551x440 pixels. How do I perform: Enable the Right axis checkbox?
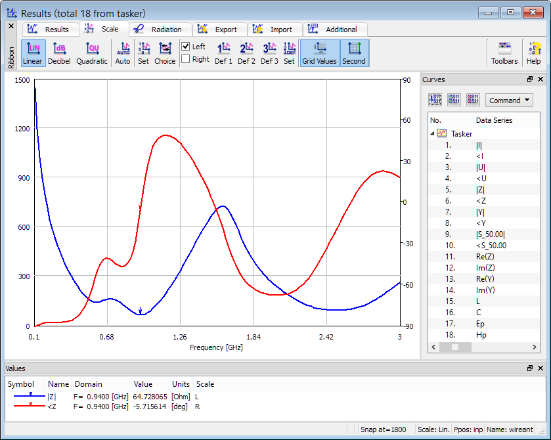pos(186,59)
